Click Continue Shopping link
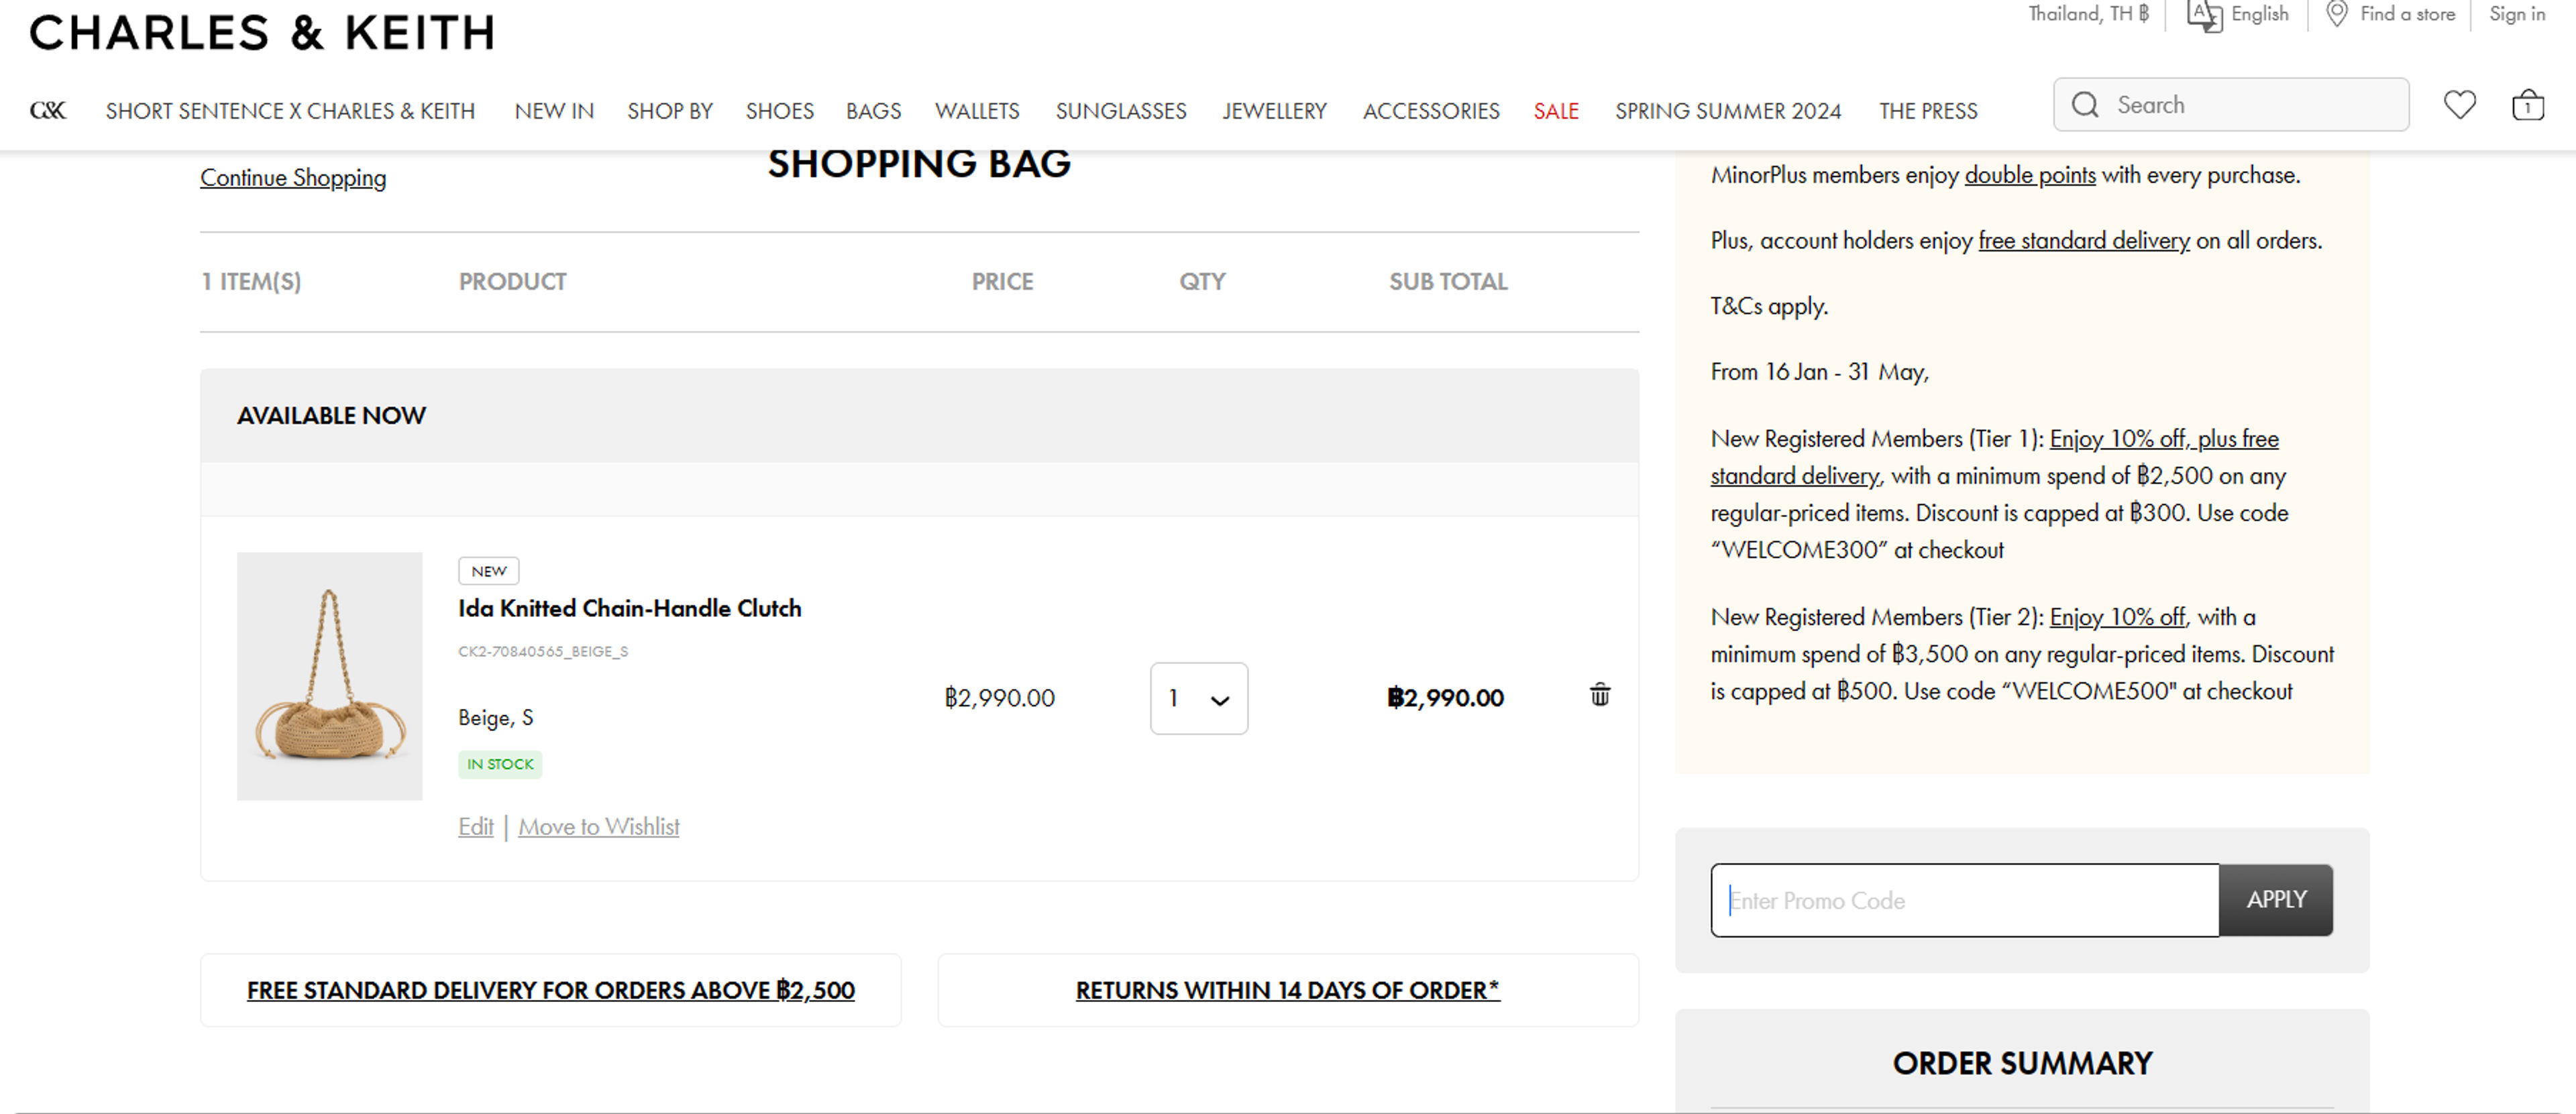The width and height of the screenshot is (2576, 1114). (293, 178)
